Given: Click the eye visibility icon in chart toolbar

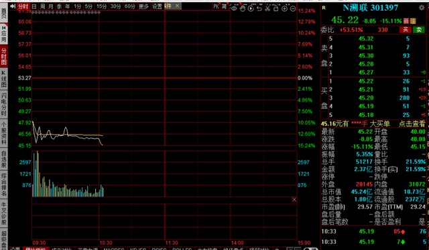Looking at the screenshot, I should 234,9.
